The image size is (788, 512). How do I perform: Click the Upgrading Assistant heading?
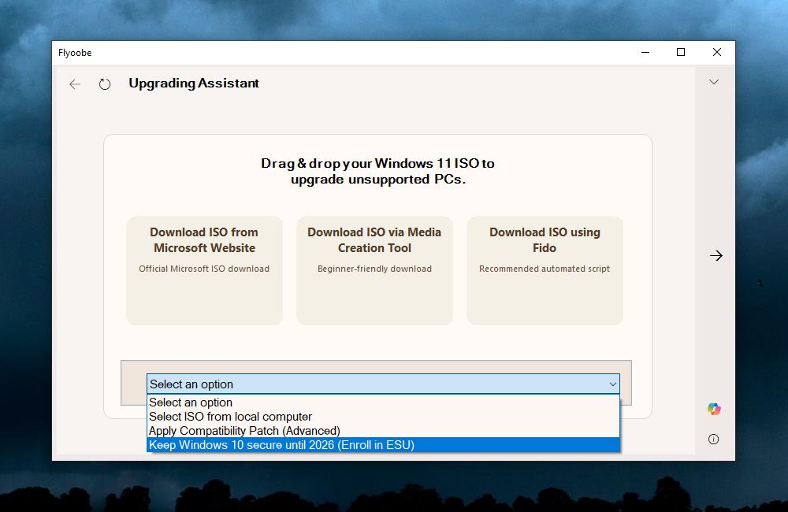click(194, 83)
